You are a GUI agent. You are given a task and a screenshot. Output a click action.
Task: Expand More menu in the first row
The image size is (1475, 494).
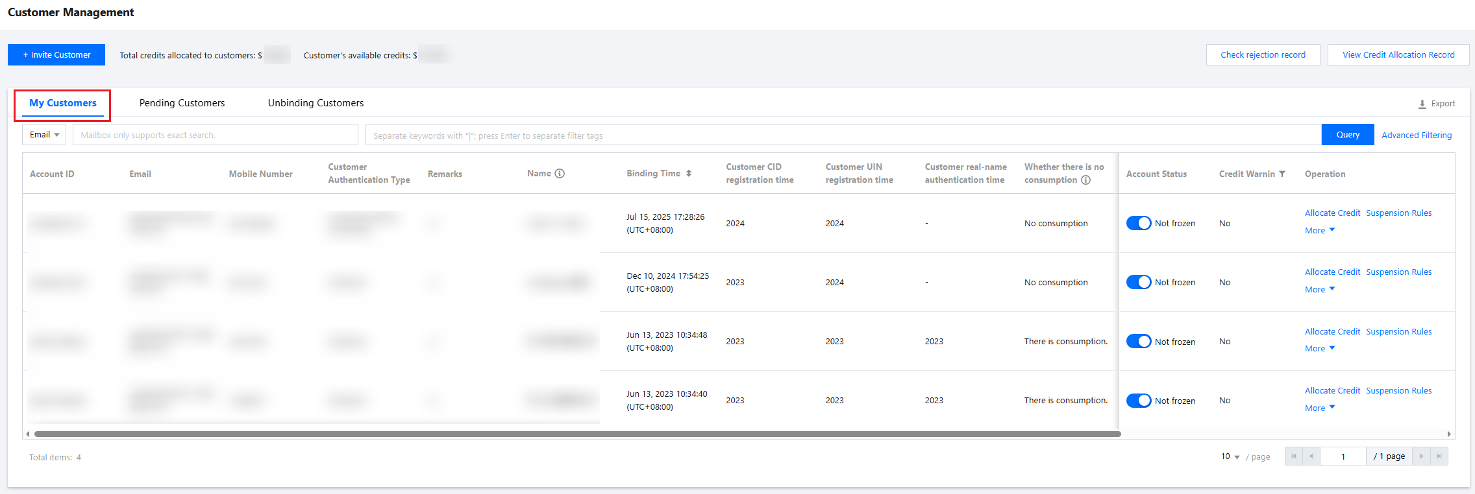(x=1320, y=231)
